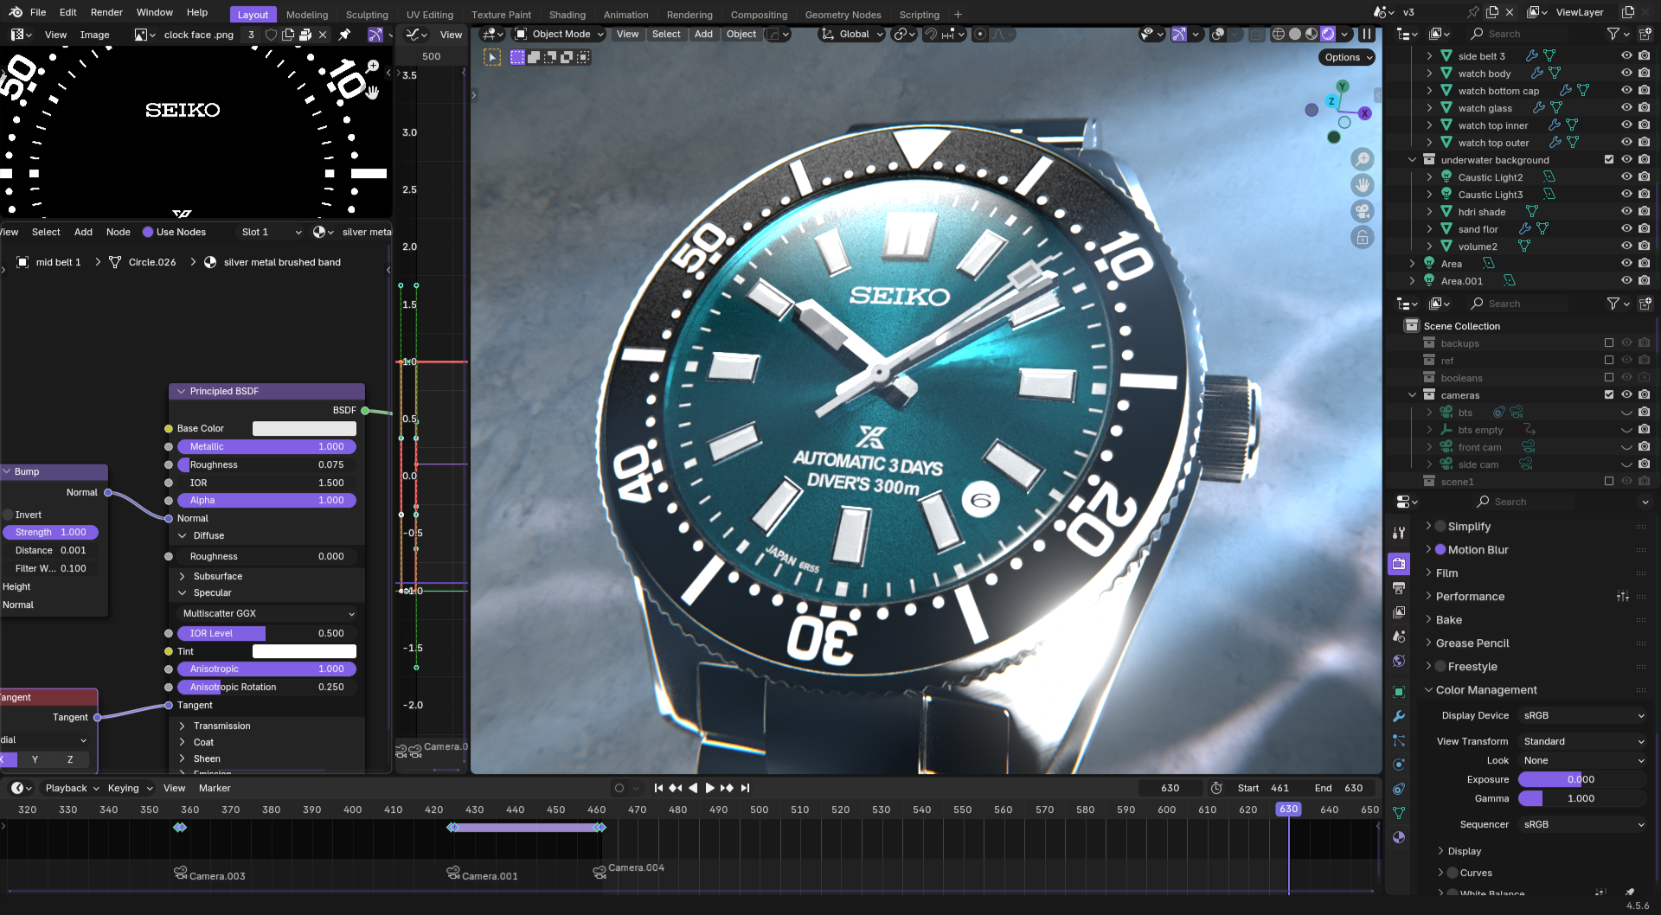Viewport: 1661px width, 915px height.
Task: Open the timeline Keying popover
Action: coord(131,788)
